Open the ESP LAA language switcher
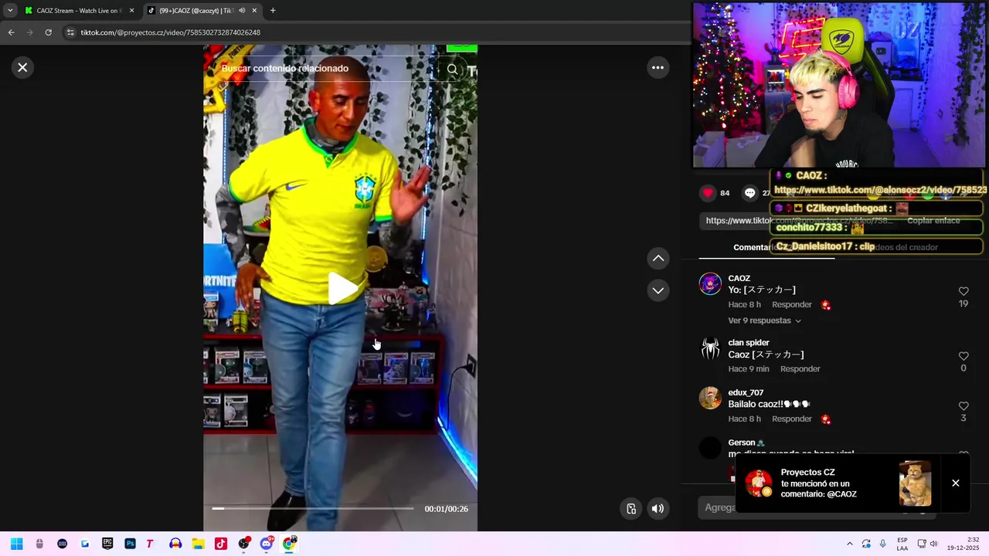989x556 pixels. (902, 544)
